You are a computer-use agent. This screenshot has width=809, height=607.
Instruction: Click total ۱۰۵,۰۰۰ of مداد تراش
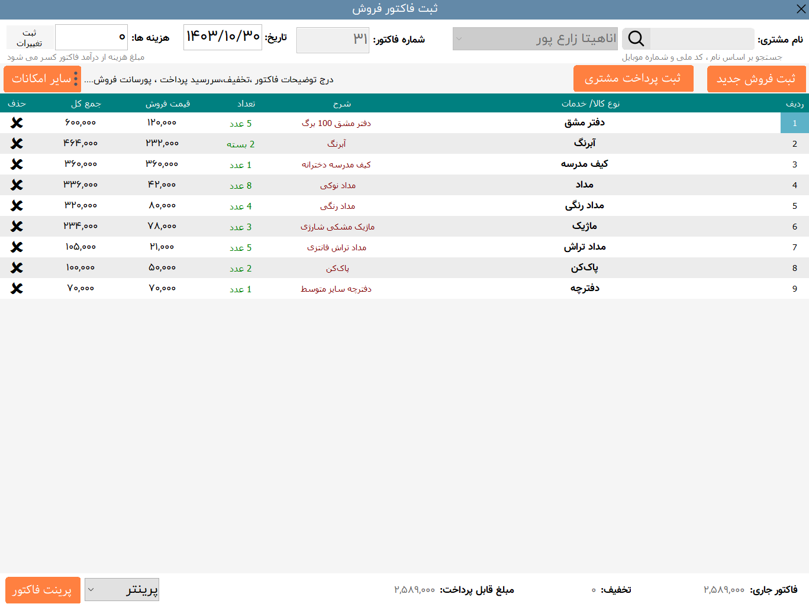(x=80, y=247)
